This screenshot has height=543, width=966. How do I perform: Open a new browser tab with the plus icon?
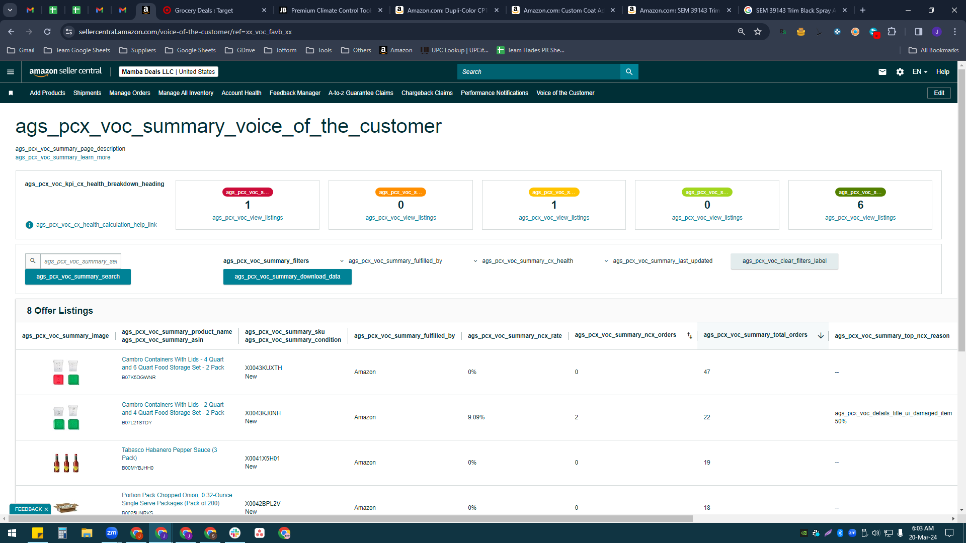(x=863, y=10)
